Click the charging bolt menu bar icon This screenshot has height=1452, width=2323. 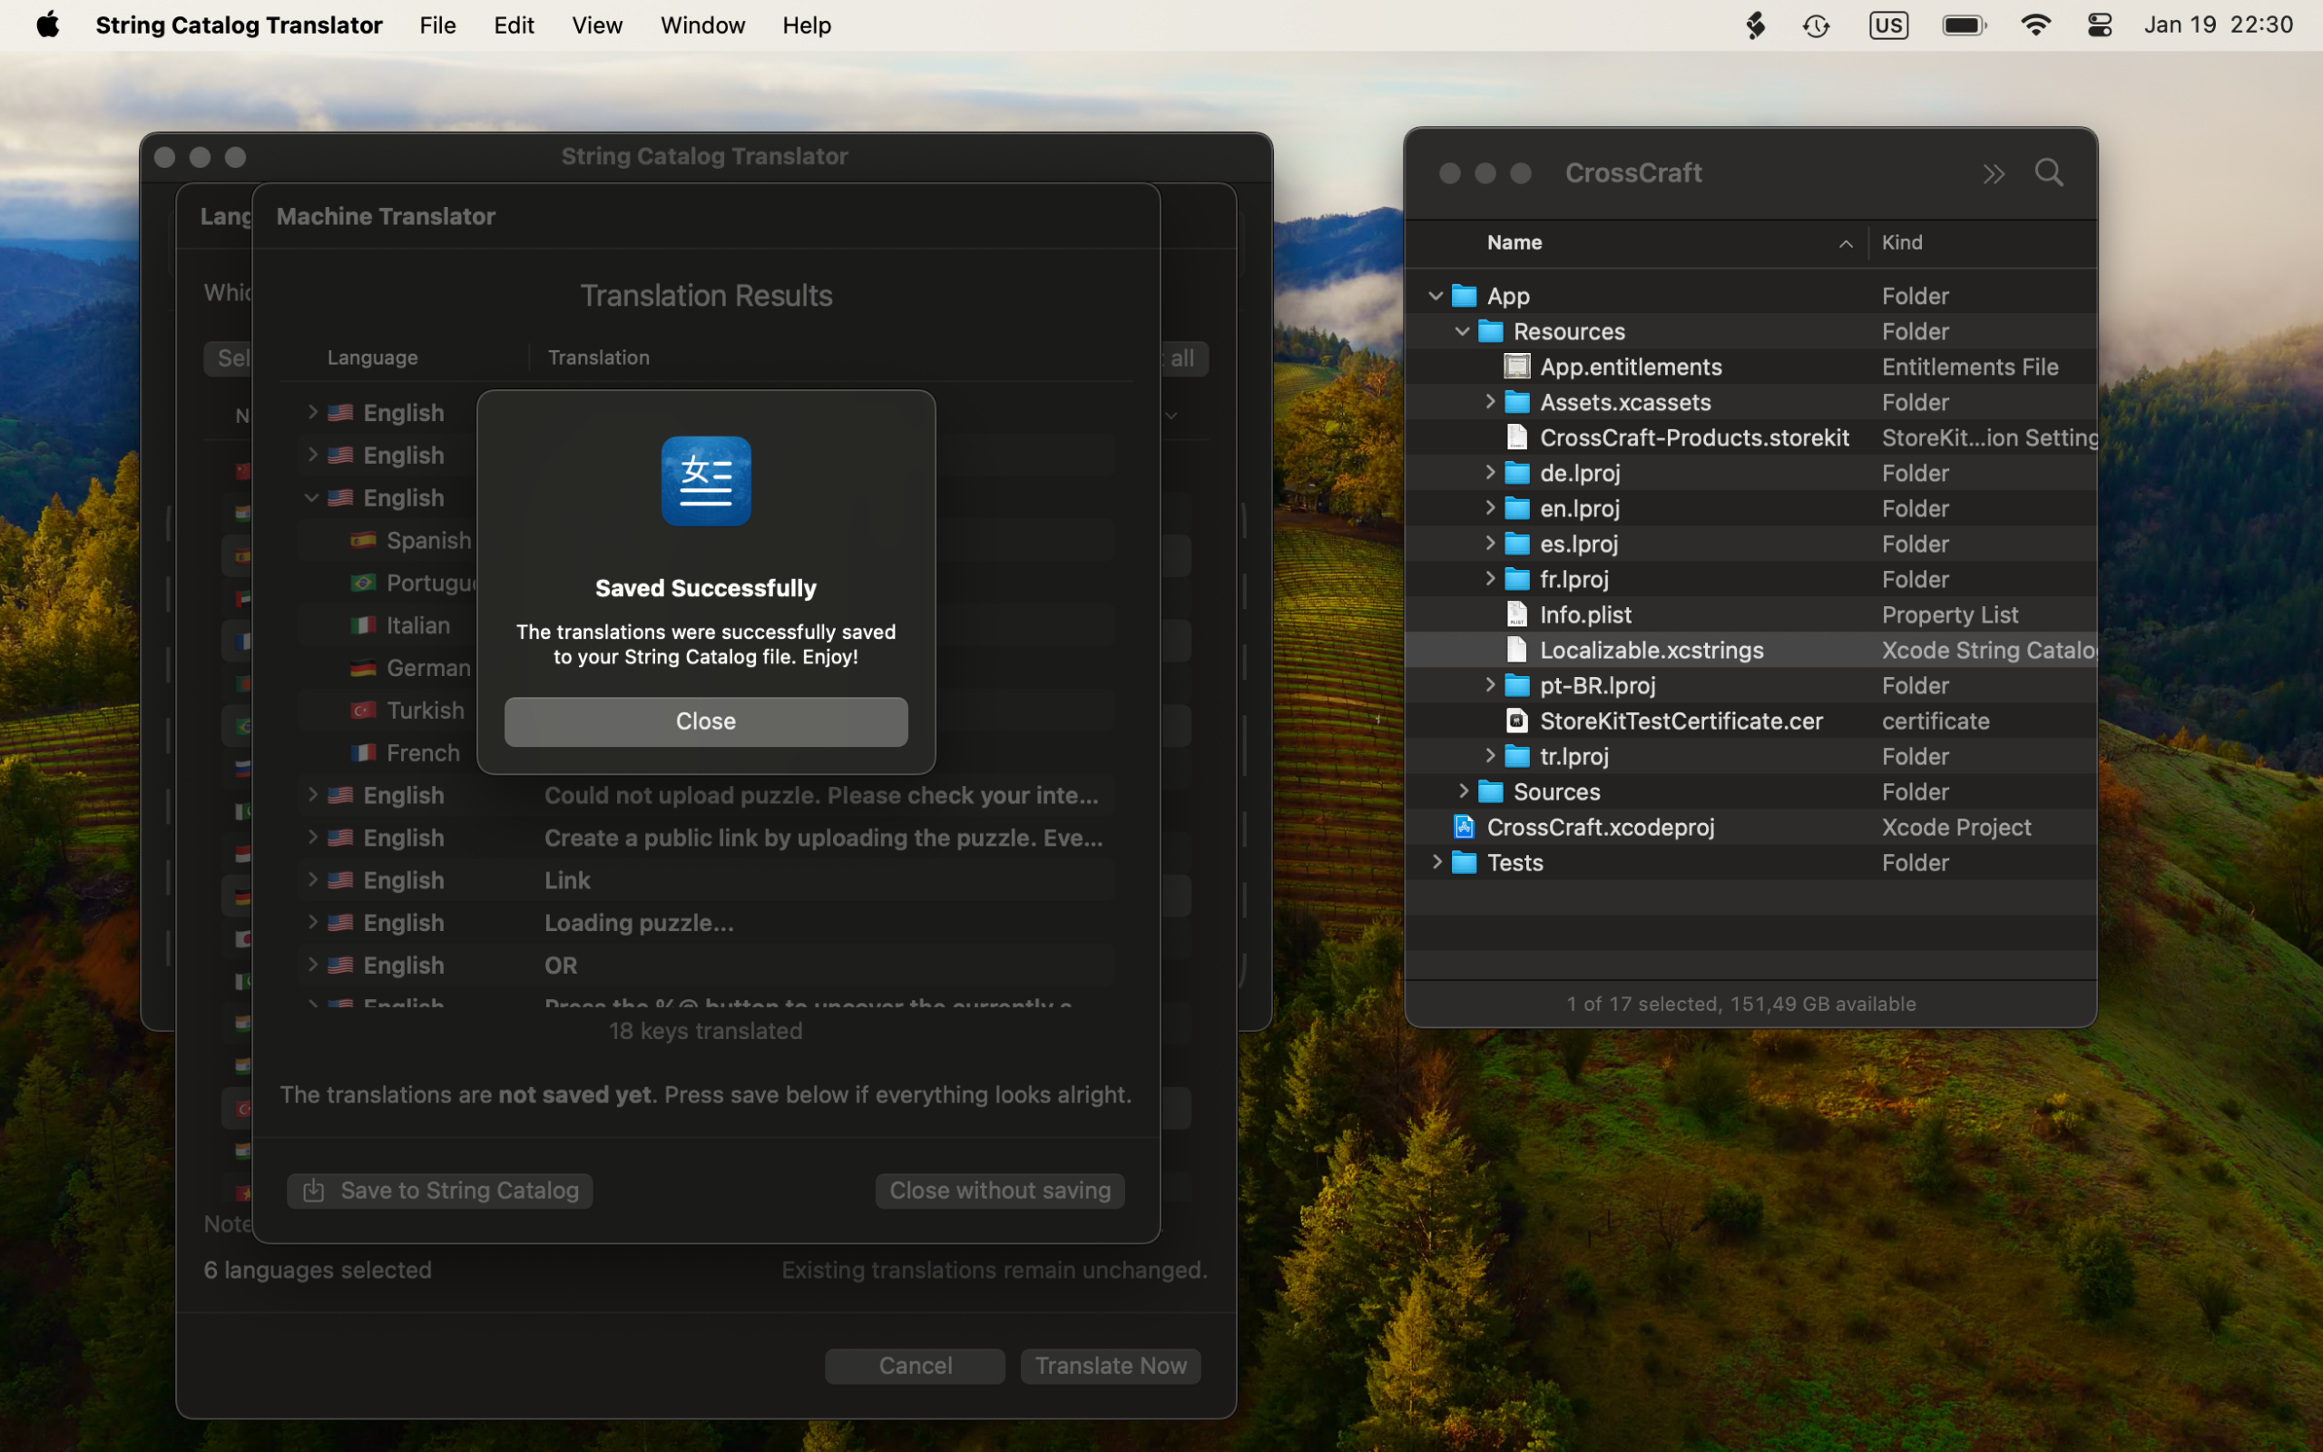(1755, 25)
